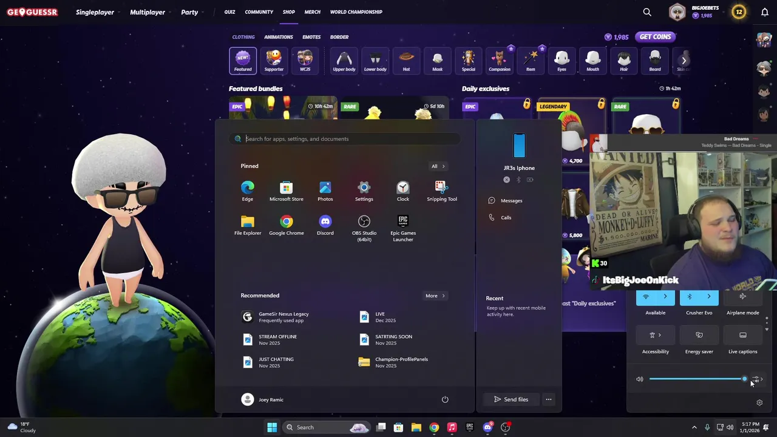Image resolution: width=777 pixels, height=437 pixels.
Task: Toggle Bluetooth quick setting
Action: [690, 297]
